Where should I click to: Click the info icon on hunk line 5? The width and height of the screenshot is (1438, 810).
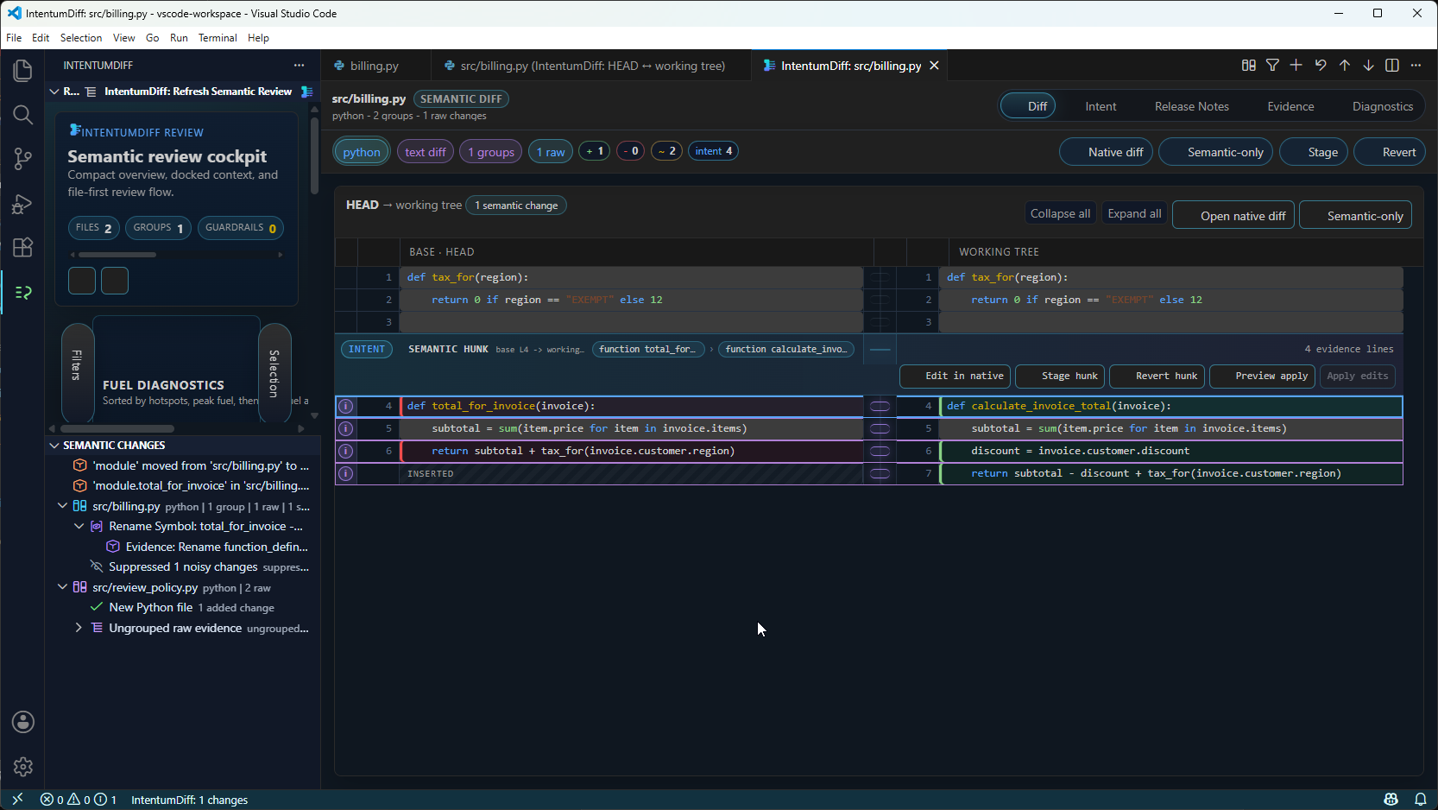[x=346, y=428]
